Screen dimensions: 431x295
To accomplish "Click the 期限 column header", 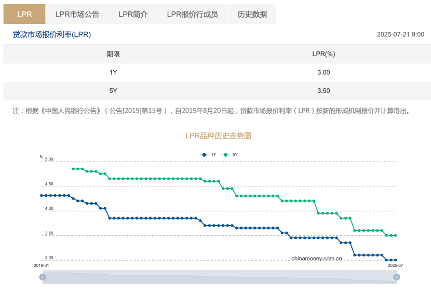I will 113,54.
